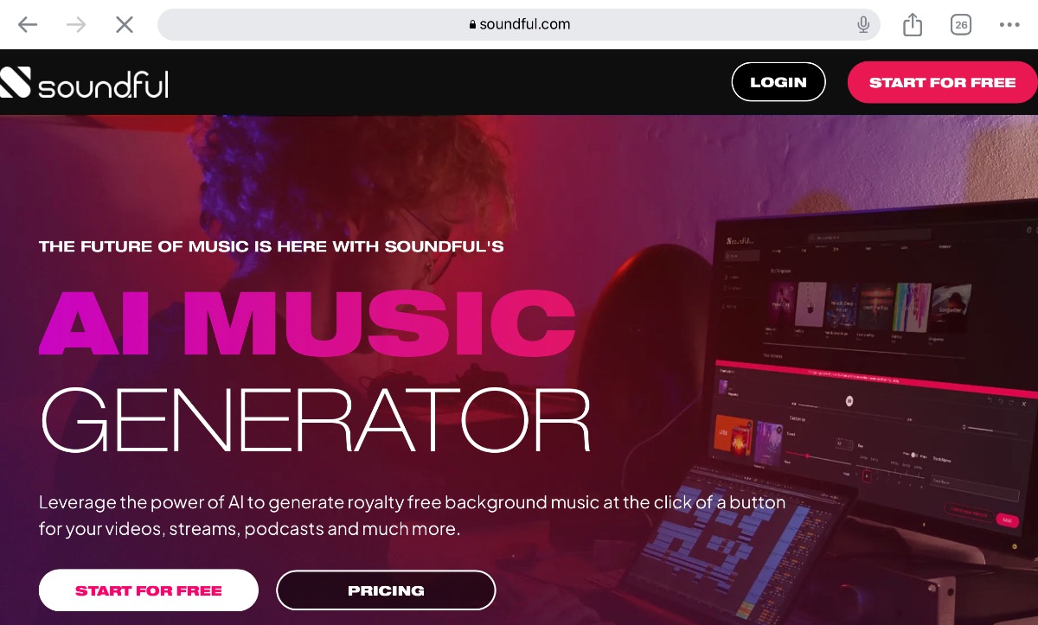Tap the microphone icon in address bar

[863, 24]
